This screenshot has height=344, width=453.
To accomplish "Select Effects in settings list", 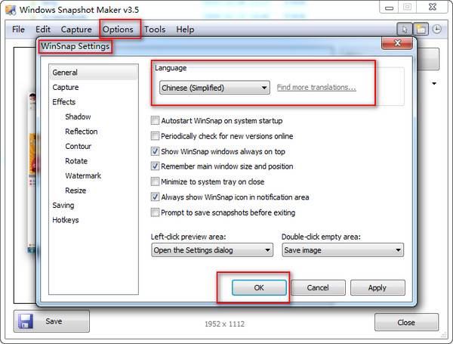I will tap(64, 102).
